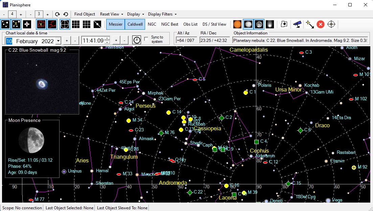Screen dimensions: 373x211
Task: Click the comet display icon
Action: 270,24
